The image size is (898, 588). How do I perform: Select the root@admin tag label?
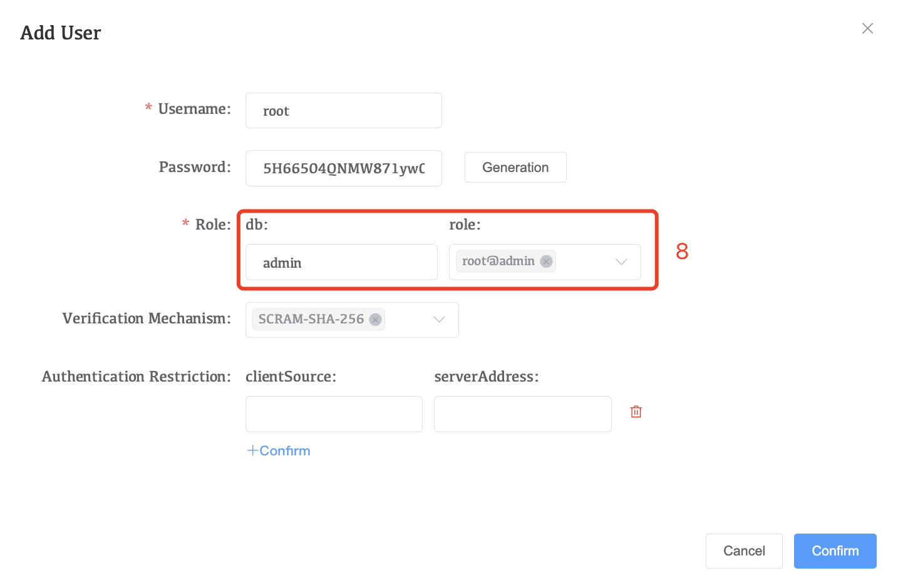[x=498, y=261]
